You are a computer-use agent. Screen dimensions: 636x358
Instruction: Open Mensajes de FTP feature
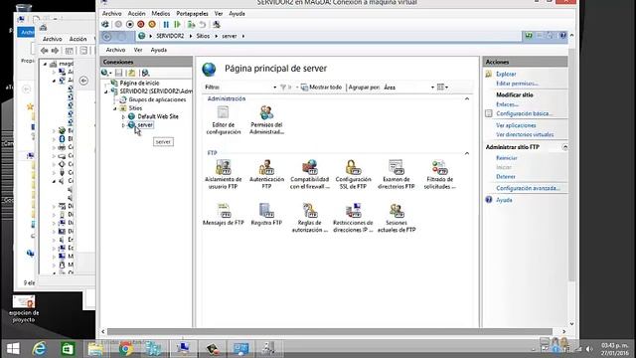[223, 215]
